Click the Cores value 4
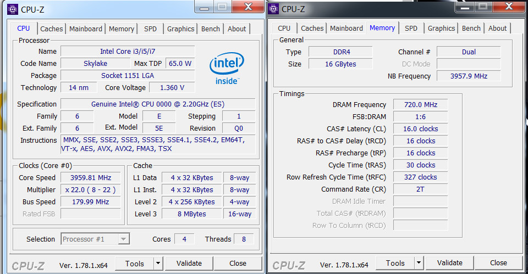This screenshot has width=528, height=274. click(x=184, y=239)
